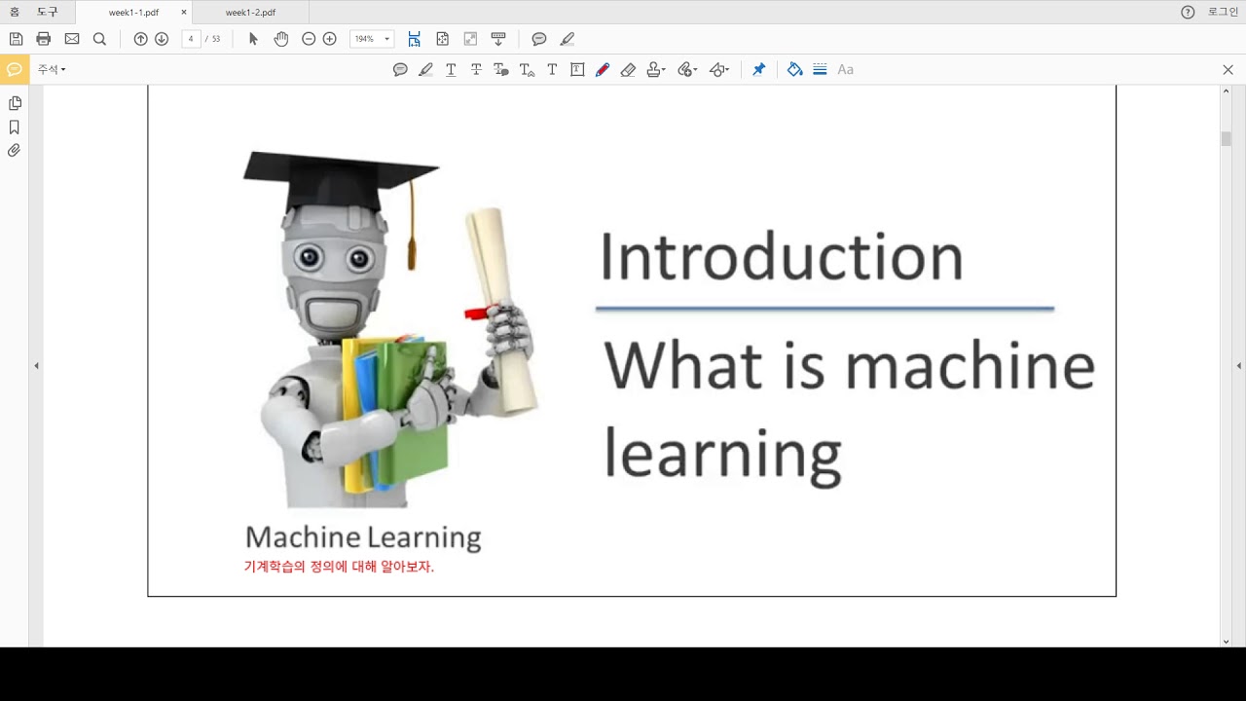Image resolution: width=1246 pixels, height=701 pixels.
Task: Open page thumbnails panel in sidebar
Action: (15, 103)
